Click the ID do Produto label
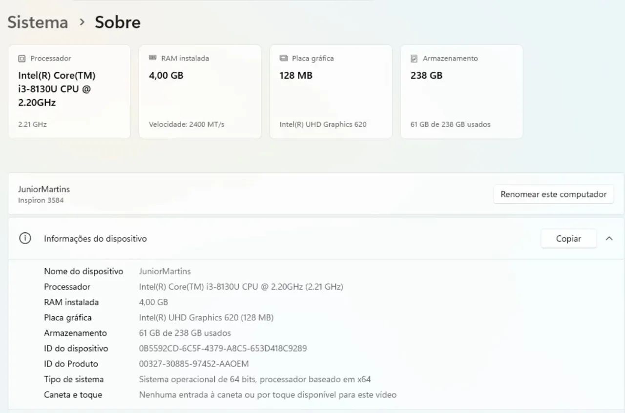625x413 pixels. [71, 364]
